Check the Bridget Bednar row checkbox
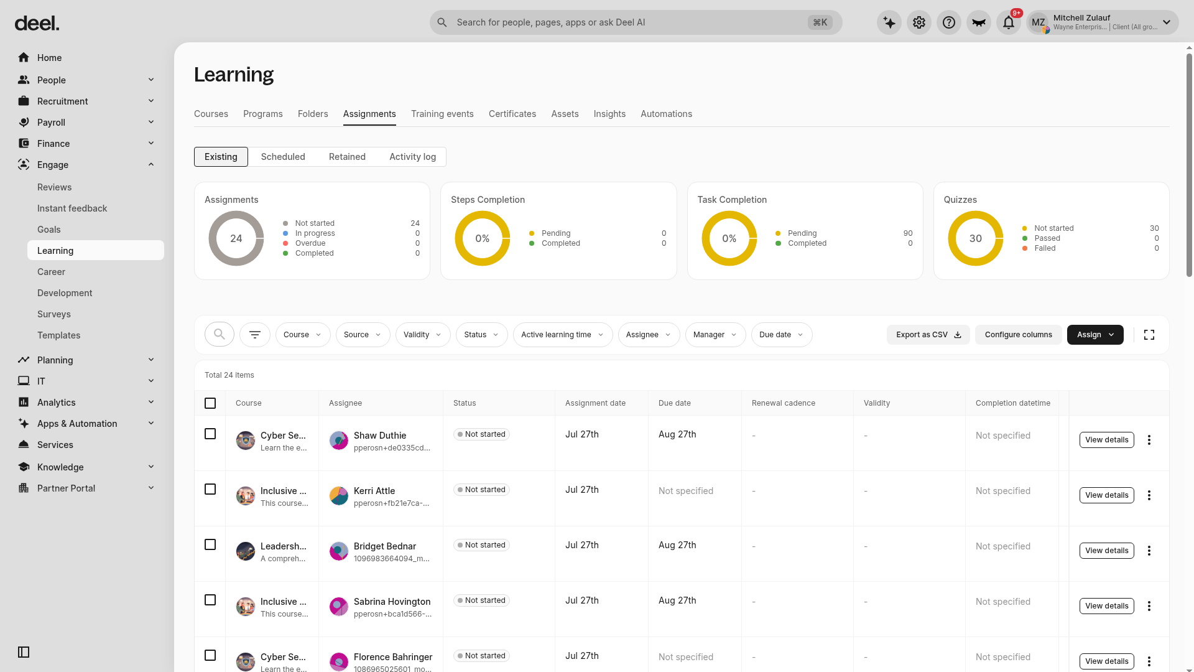This screenshot has height=672, width=1194. [x=210, y=544]
